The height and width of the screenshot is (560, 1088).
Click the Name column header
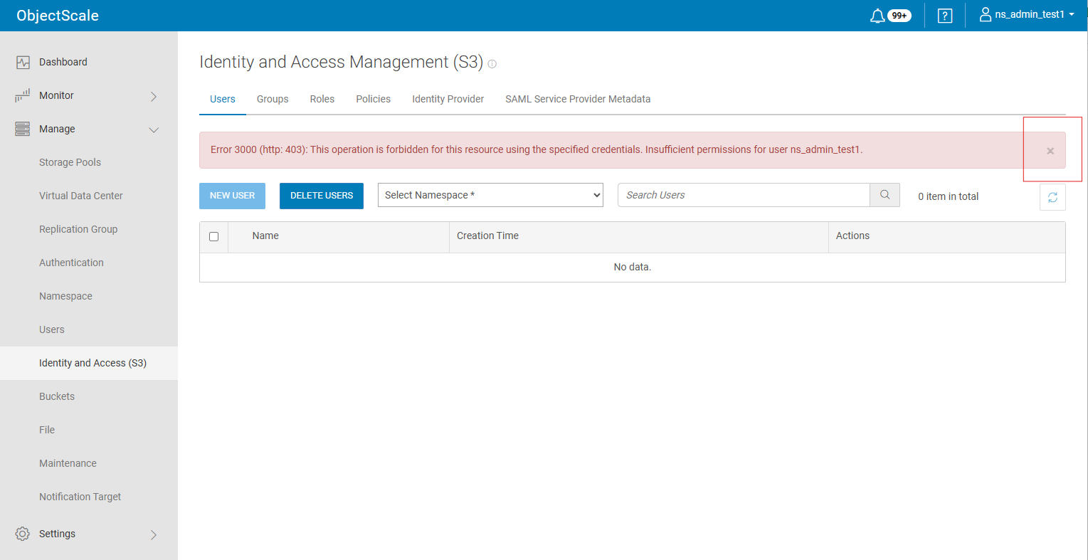(x=265, y=236)
